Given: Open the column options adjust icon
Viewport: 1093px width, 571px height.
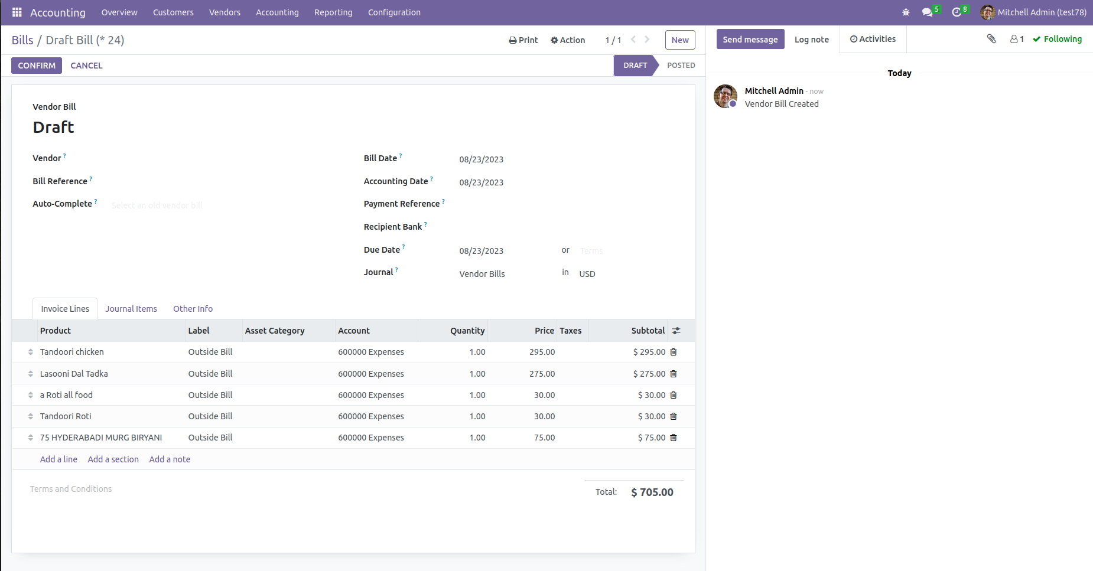Looking at the screenshot, I should click(676, 331).
